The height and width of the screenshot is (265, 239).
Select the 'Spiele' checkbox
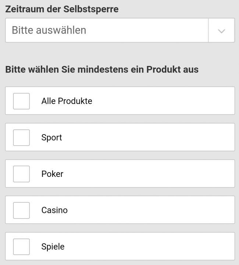coord(21,247)
